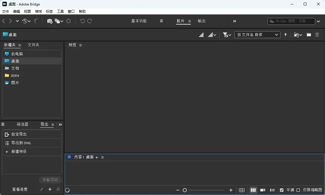Open the parent folder dropdown chevron

point(17,21)
